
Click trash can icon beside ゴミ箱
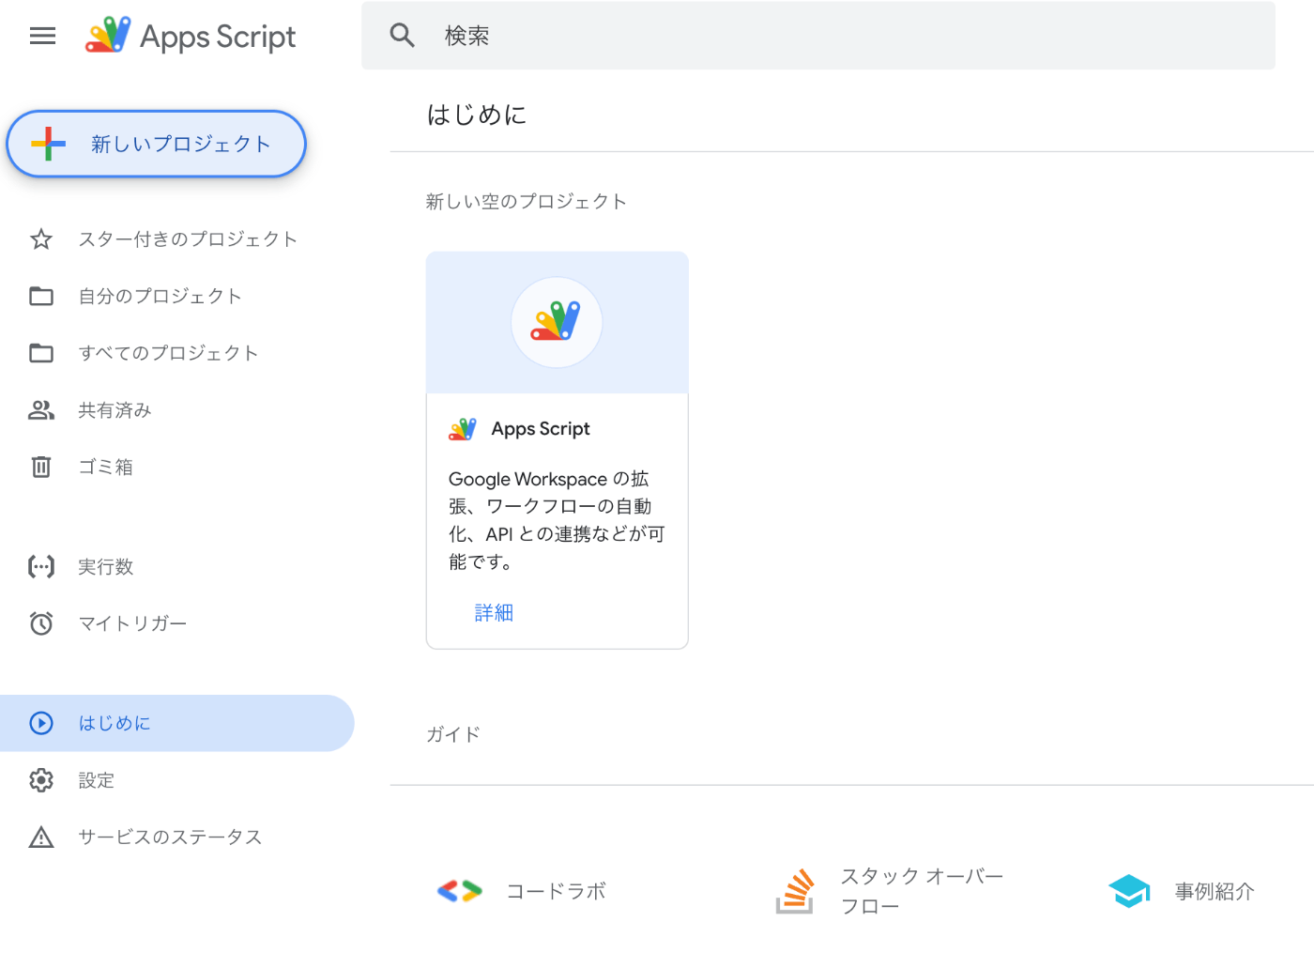(41, 467)
